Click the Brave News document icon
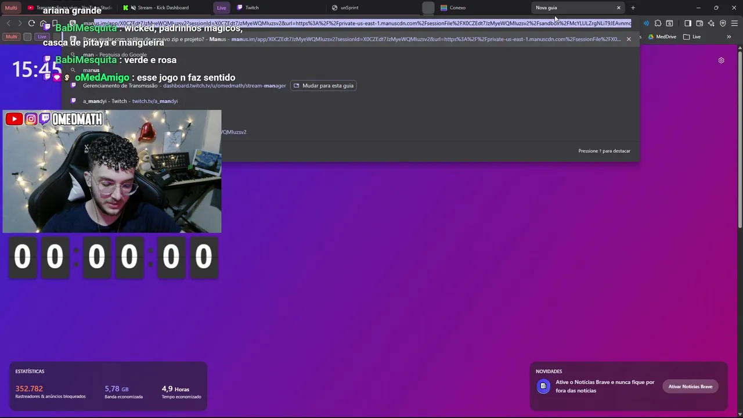 543,386
